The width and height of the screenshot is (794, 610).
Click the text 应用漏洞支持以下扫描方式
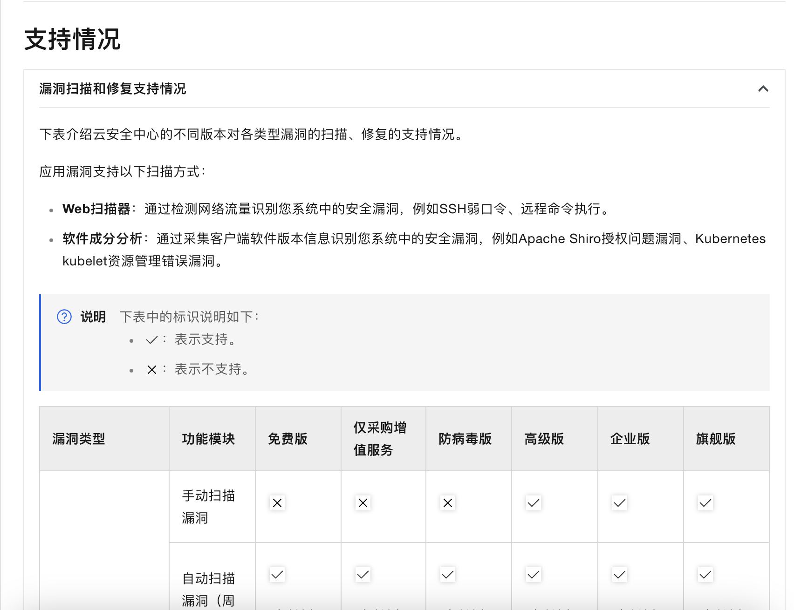[x=122, y=172]
